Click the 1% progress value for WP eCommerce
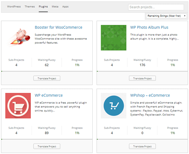189x154 pixels. 77,133
